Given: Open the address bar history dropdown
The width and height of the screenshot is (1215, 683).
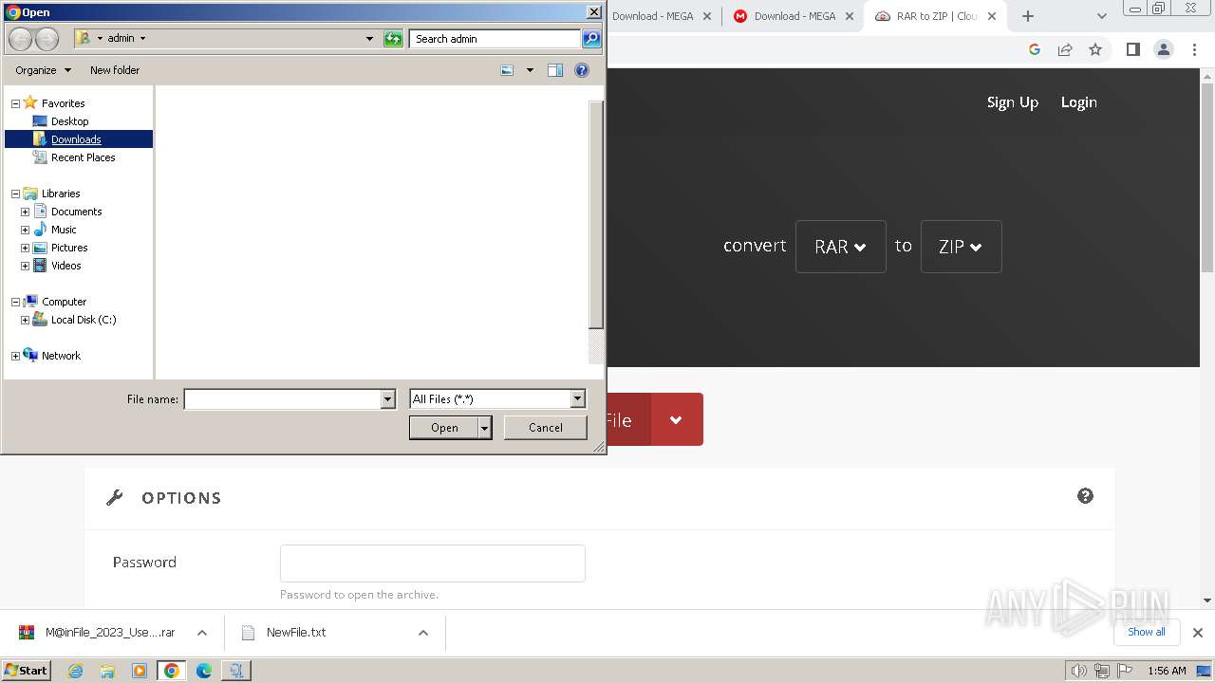Looking at the screenshot, I should click(x=370, y=39).
